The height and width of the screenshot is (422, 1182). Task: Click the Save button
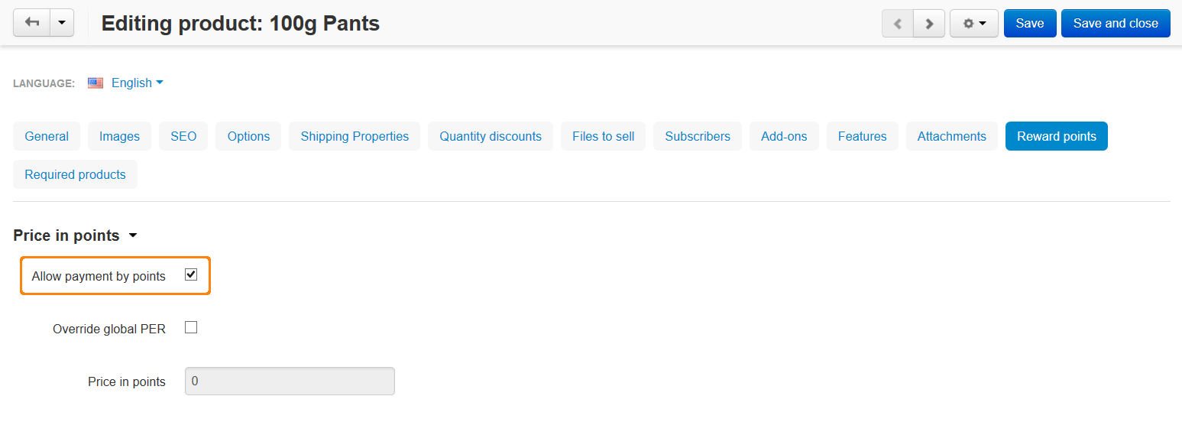1030,24
